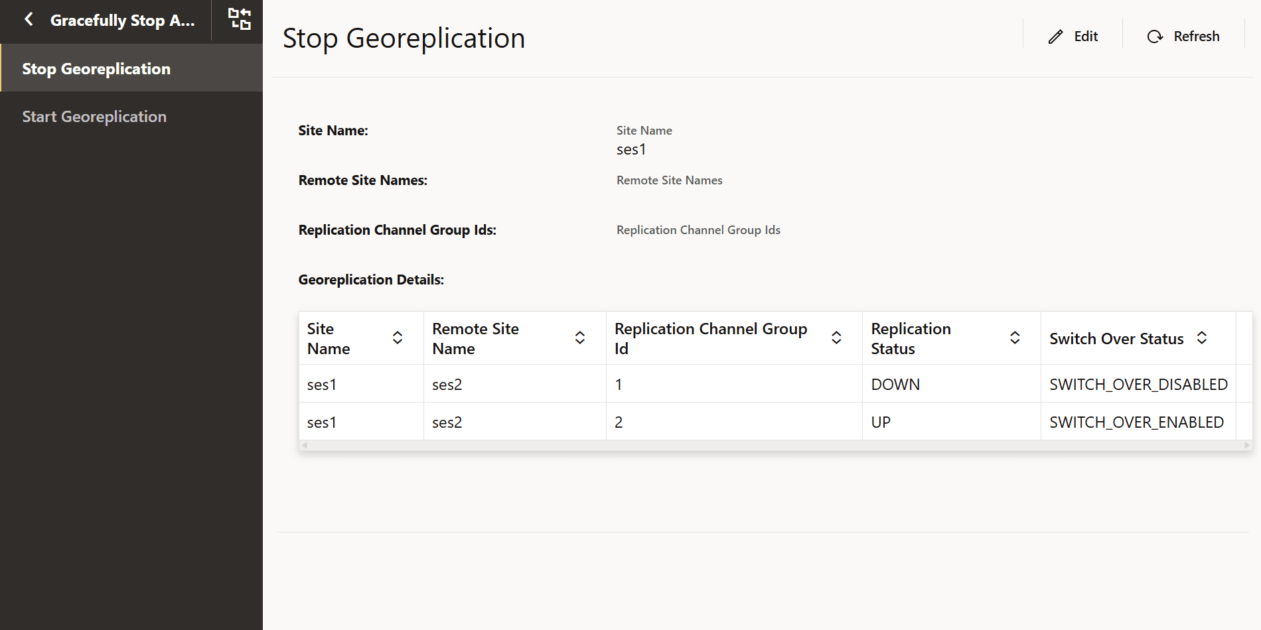
Task: Sort by Replication Channel Group Id arrows
Action: coord(837,338)
